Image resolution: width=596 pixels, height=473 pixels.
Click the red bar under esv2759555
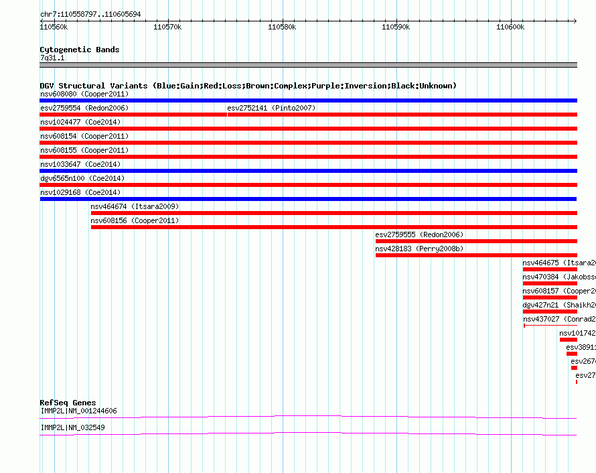[x=476, y=241]
